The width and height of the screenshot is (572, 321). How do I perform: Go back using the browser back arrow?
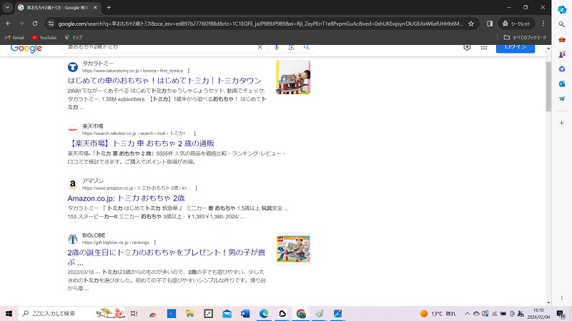click(8, 24)
